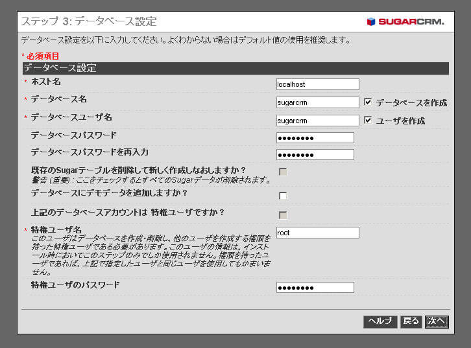The image size is (471, 348).
Task: Toggle the ユーザを作成 checkbox
Action: coord(368,121)
